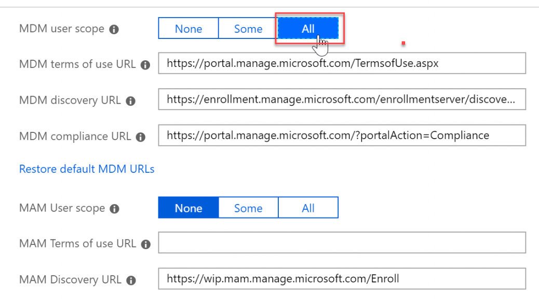The height and width of the screenshot is (299, 539).
Task: Click info icon beside MDM terms of use URL
Action: pyautogui.click(x=145, y=65)
